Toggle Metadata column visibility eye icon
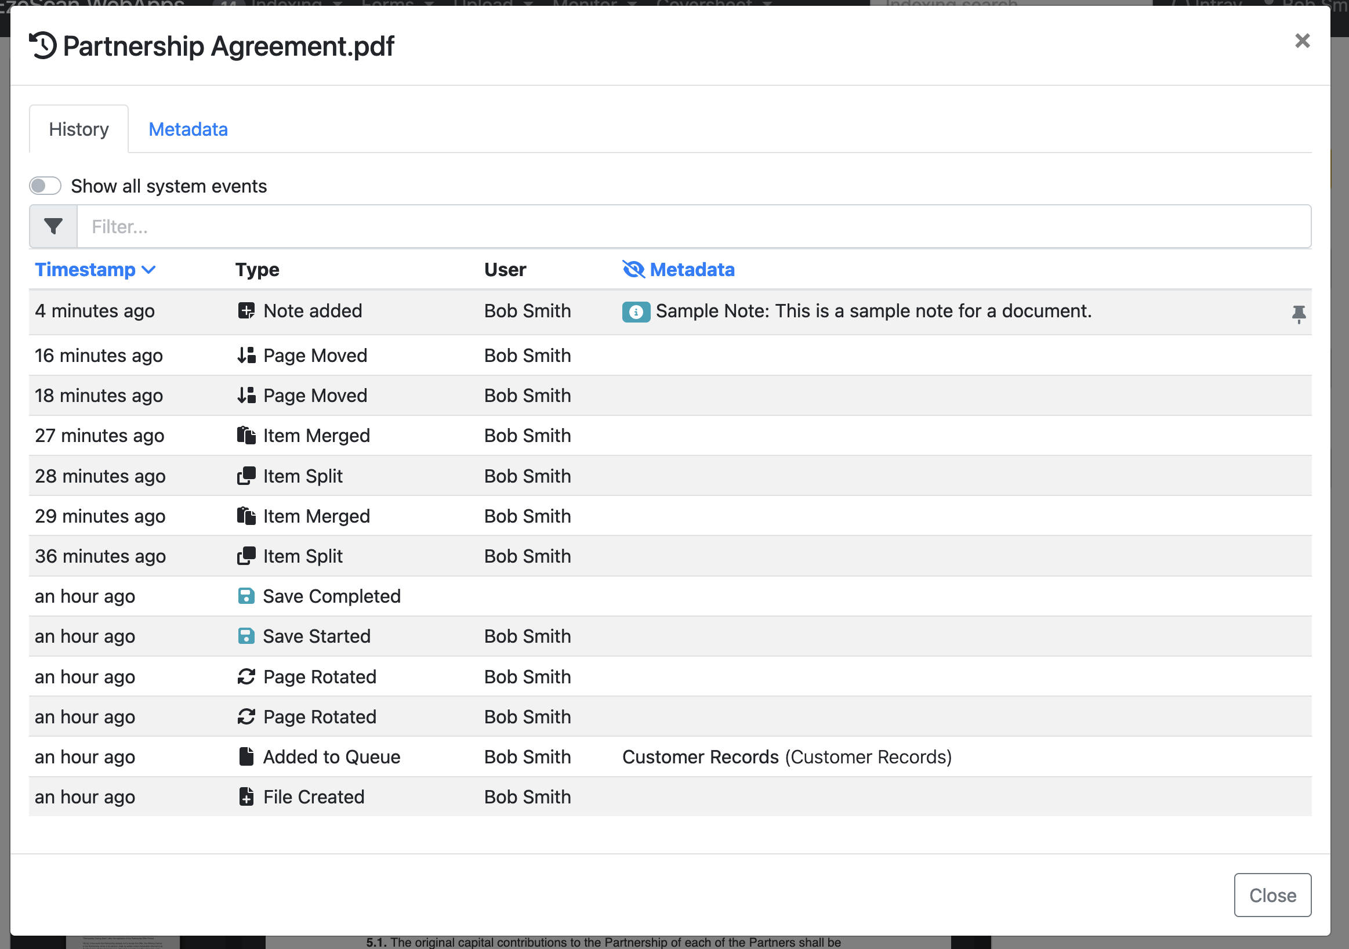The height and width of the screenshot is (949, 1349). (633, 269)
